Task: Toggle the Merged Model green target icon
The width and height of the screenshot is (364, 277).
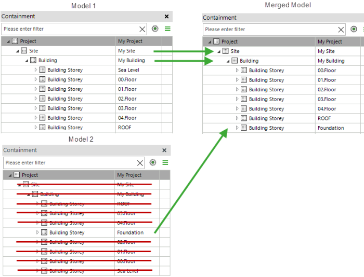Action: tap(354, 29)
